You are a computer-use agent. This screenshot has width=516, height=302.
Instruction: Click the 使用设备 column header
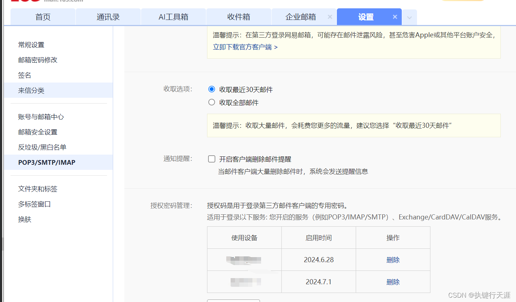tap(244, 238)
